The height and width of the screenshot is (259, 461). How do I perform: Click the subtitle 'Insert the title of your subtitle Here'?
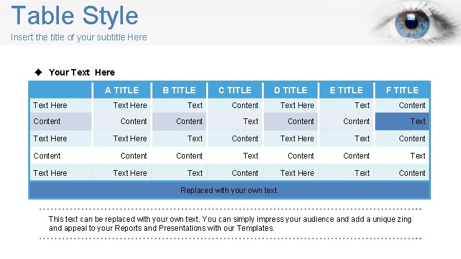pos(79,37)
